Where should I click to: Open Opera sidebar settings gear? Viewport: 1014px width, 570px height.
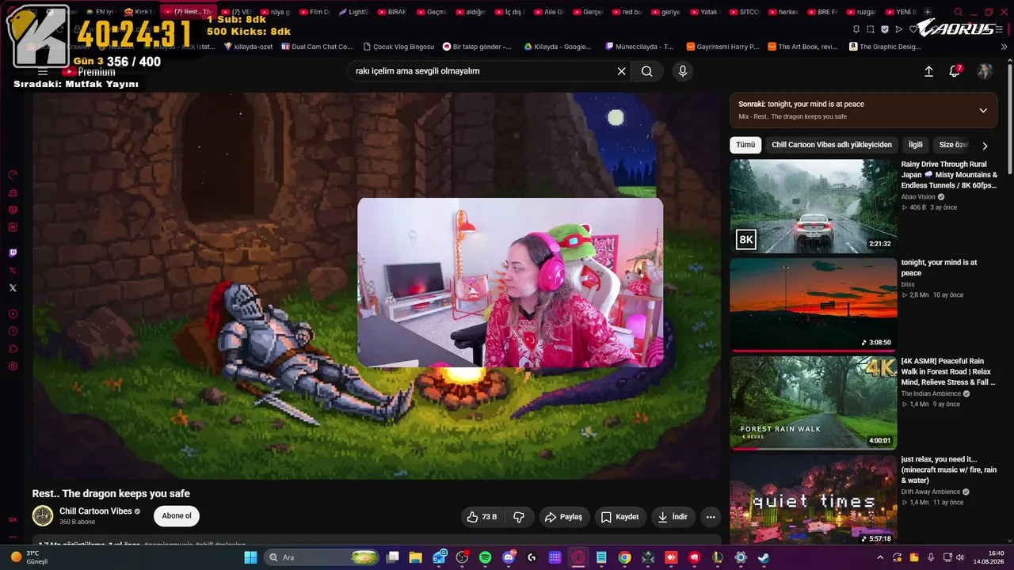13,366
